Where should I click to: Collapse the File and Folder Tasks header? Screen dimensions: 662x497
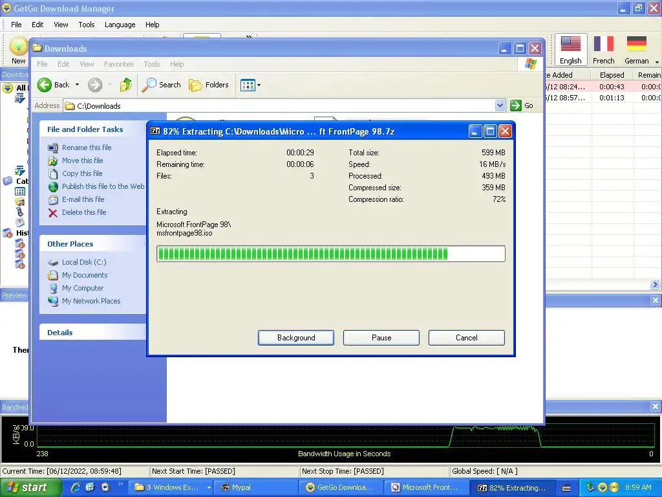tap(93, 129)
